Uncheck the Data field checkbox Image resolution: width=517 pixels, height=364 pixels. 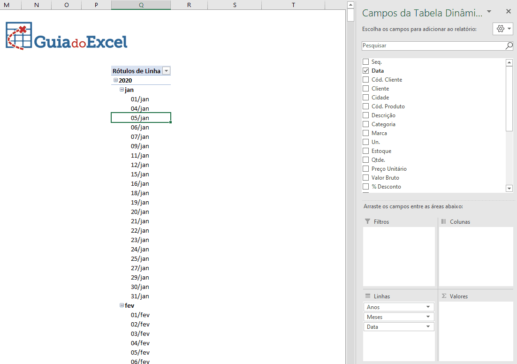365,71
